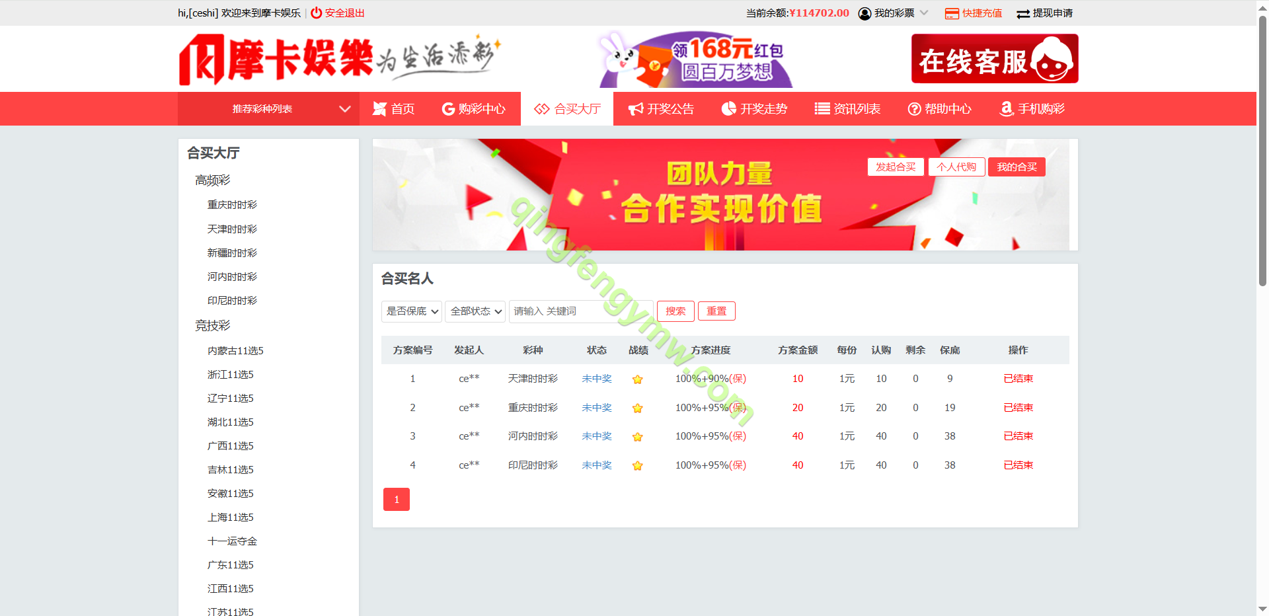
Task: Click the power icon beside 安全退出
Action: tap(316, 13)
